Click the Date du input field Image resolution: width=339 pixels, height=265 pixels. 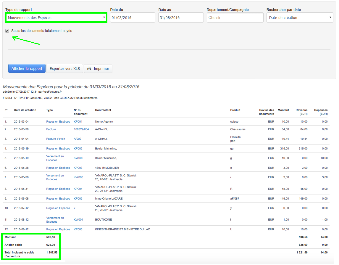click(x=133, y=18)
